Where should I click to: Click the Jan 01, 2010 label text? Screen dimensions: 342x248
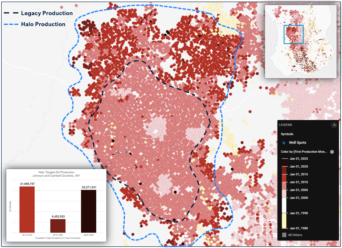click(299, 182)
